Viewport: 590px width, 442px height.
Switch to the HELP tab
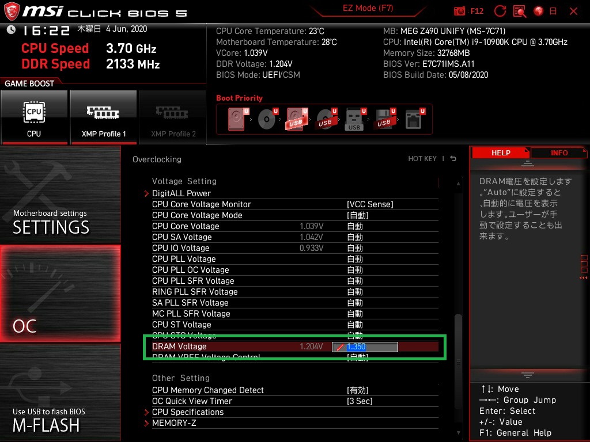pyautogui.click(x=501, y=153)
